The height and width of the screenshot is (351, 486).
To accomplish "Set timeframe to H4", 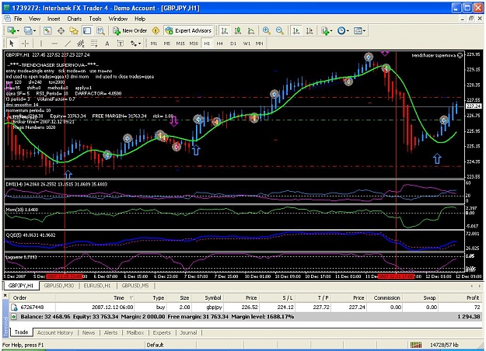I will (x=220, y=43).
